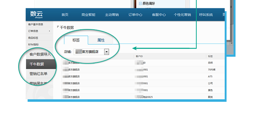Open 营销红名单 in the sidebar
Image resolution: width=260 pixels, height=128 pixels.
(38, 74)
